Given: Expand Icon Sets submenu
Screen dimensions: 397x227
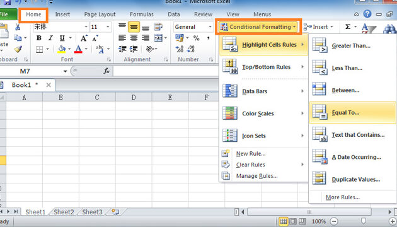Looking at the screenshot, I should [x=263, y=136].
